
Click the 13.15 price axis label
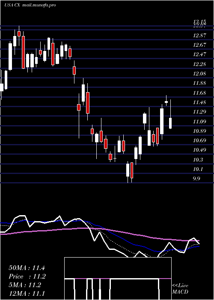(200, 21)
